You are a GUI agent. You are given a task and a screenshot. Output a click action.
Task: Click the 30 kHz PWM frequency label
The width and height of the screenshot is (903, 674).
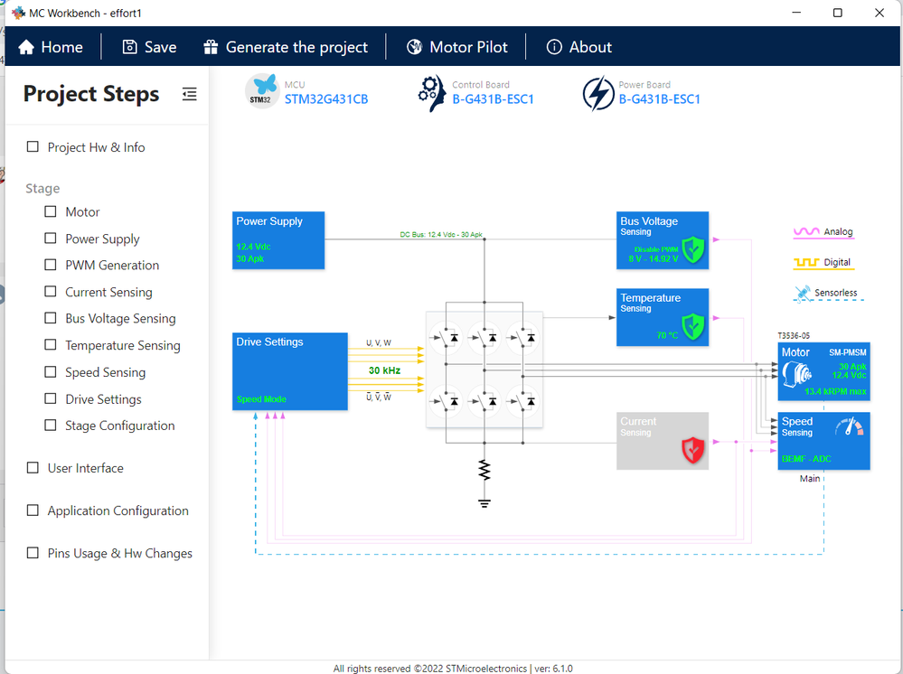click(385, 370)
